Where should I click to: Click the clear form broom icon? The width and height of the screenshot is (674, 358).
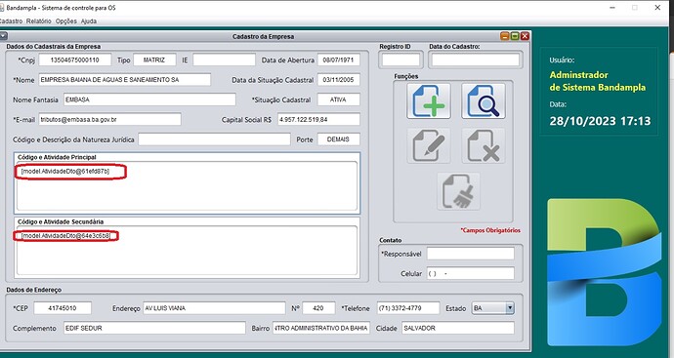coord(458,191)
